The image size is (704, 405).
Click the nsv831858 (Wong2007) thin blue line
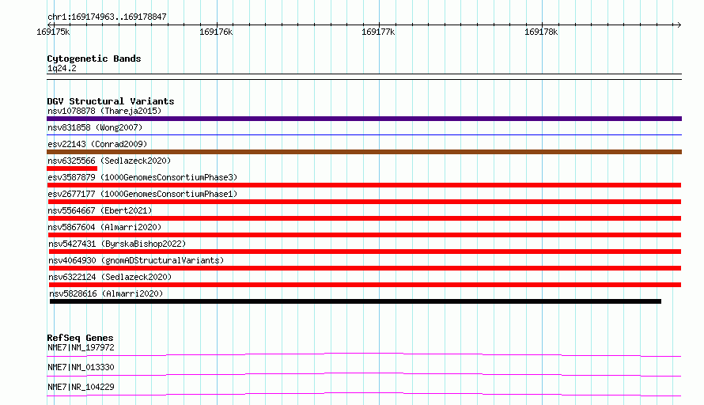(364, 134)
